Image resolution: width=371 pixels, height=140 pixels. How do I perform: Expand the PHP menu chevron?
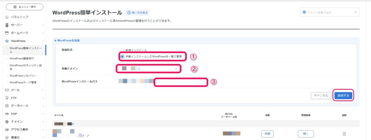[x=43, y=114]
